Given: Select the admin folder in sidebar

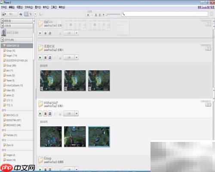Looking at the screenshot, I should point(9,95).
